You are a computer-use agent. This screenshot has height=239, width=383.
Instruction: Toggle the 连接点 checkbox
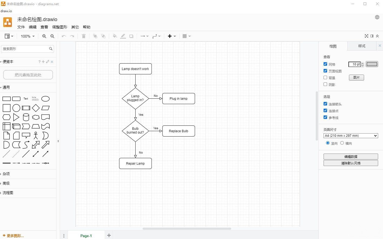(x=325, y=111)
